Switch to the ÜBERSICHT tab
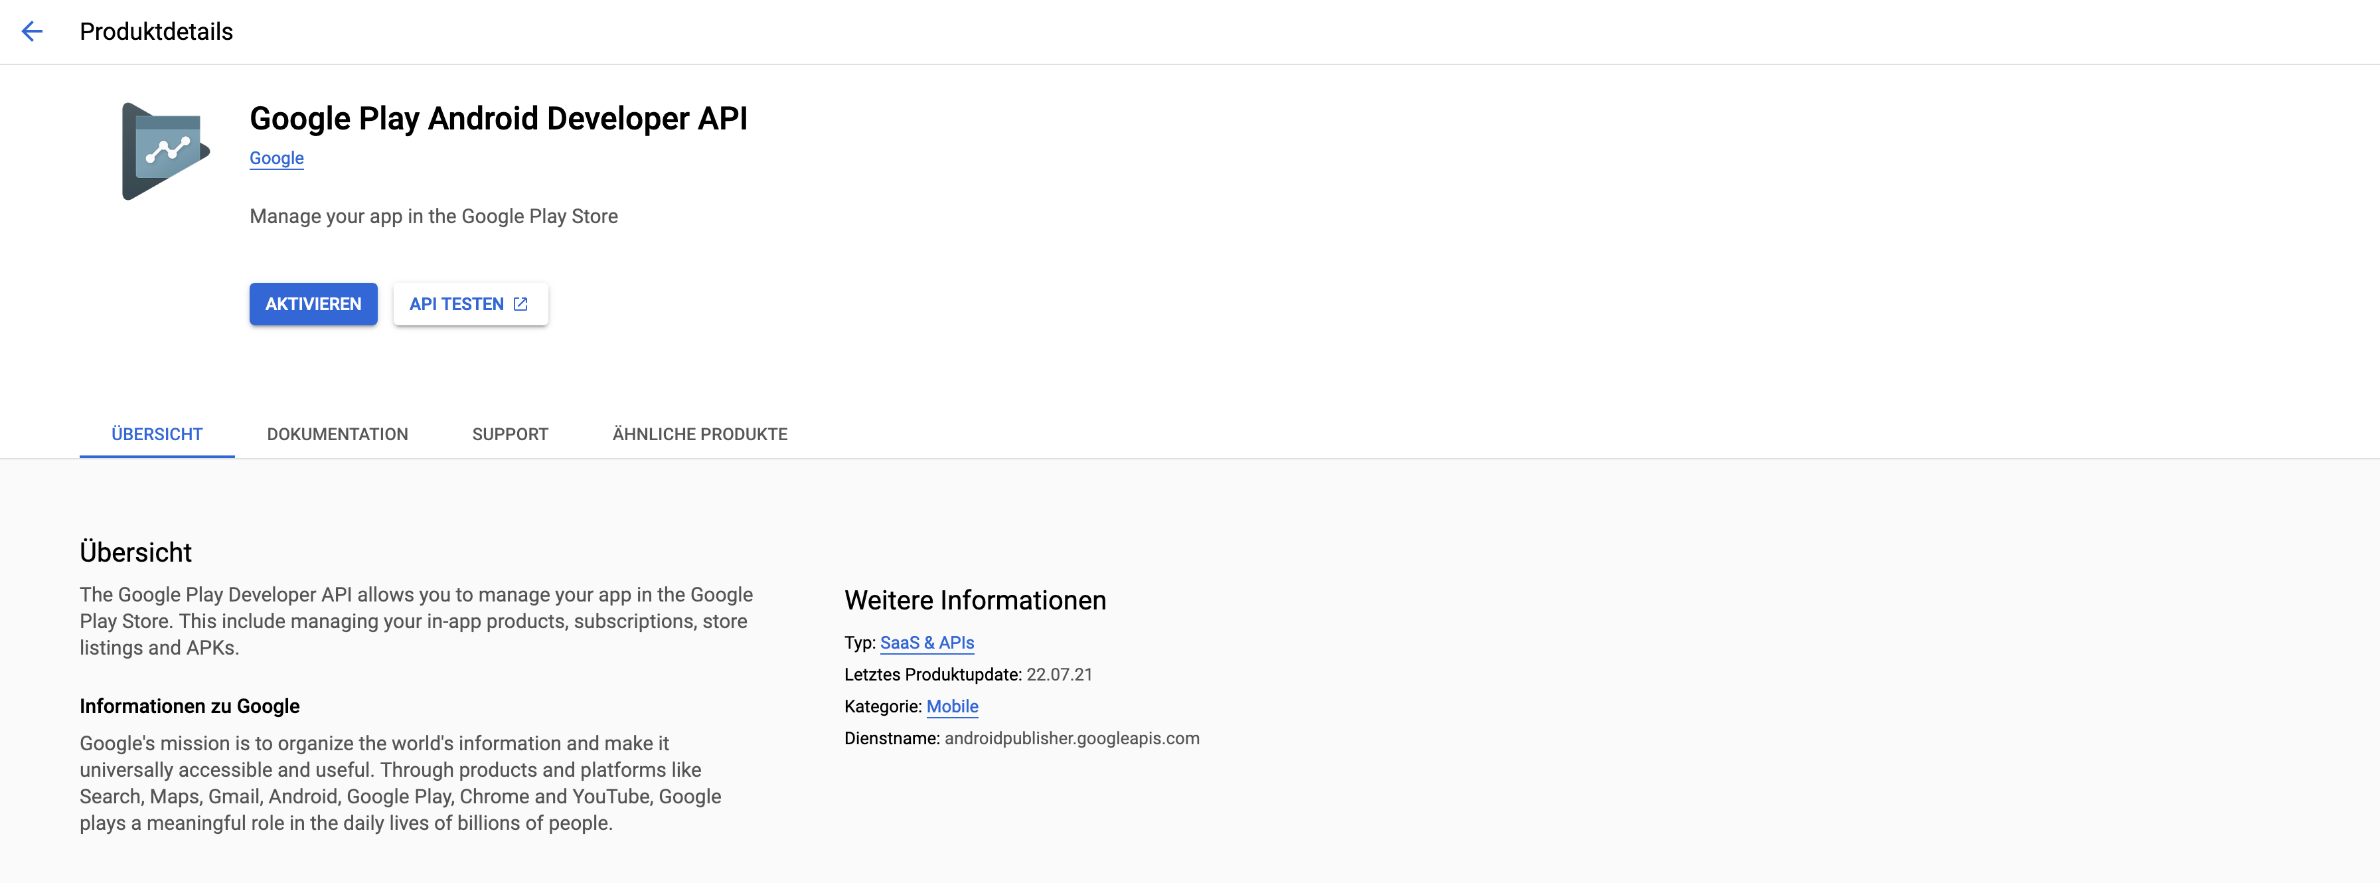Image resolution: width=2380 pixels, height=883 pixels. point(157,434)
